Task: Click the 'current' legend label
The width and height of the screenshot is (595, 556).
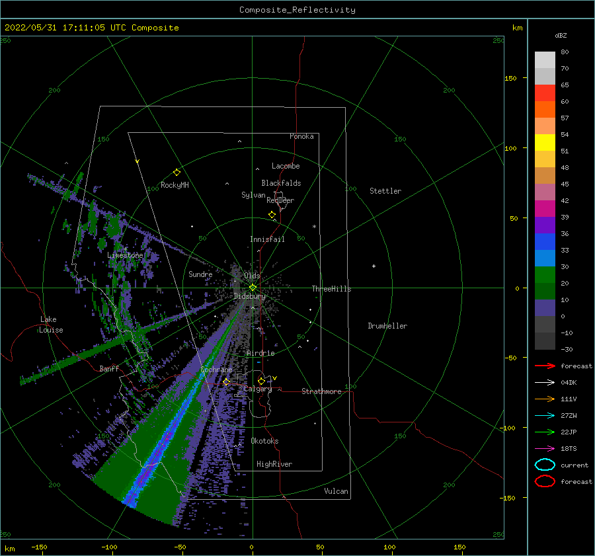Action: [x=575, y=465]
